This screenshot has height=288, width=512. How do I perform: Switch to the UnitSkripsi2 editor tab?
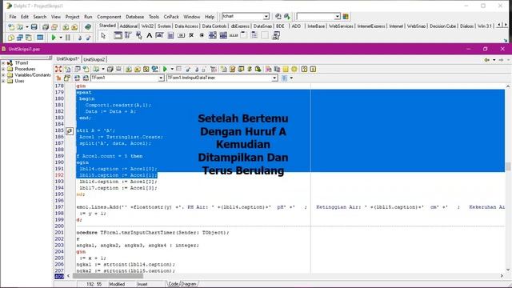(94, 59)
